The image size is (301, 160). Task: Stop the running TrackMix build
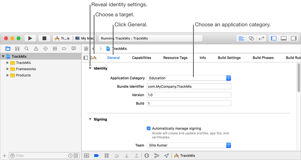tap(44, 38)
